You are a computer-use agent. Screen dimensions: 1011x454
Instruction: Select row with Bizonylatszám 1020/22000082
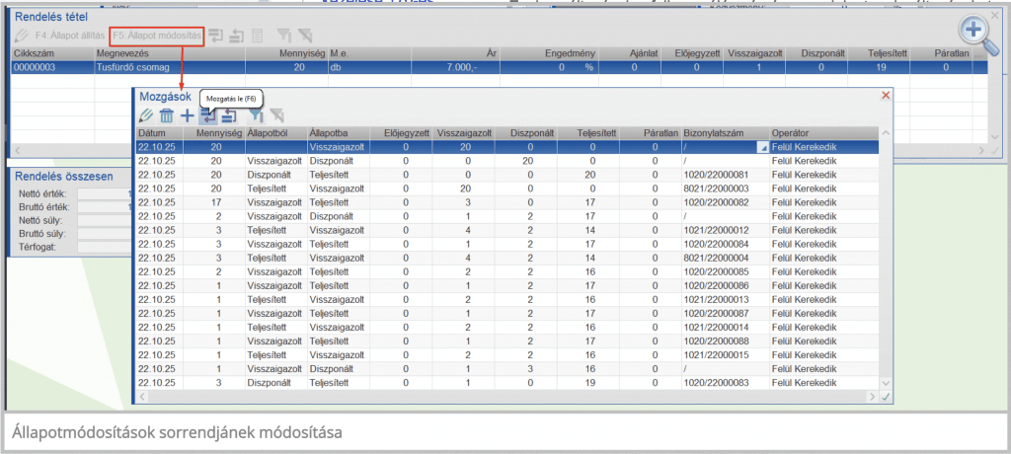508,201
